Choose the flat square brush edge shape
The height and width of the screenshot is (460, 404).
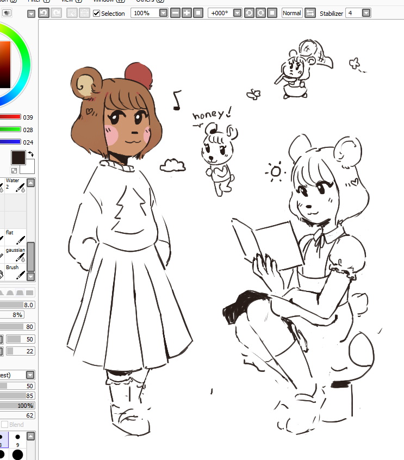click(x=29, y=293)
